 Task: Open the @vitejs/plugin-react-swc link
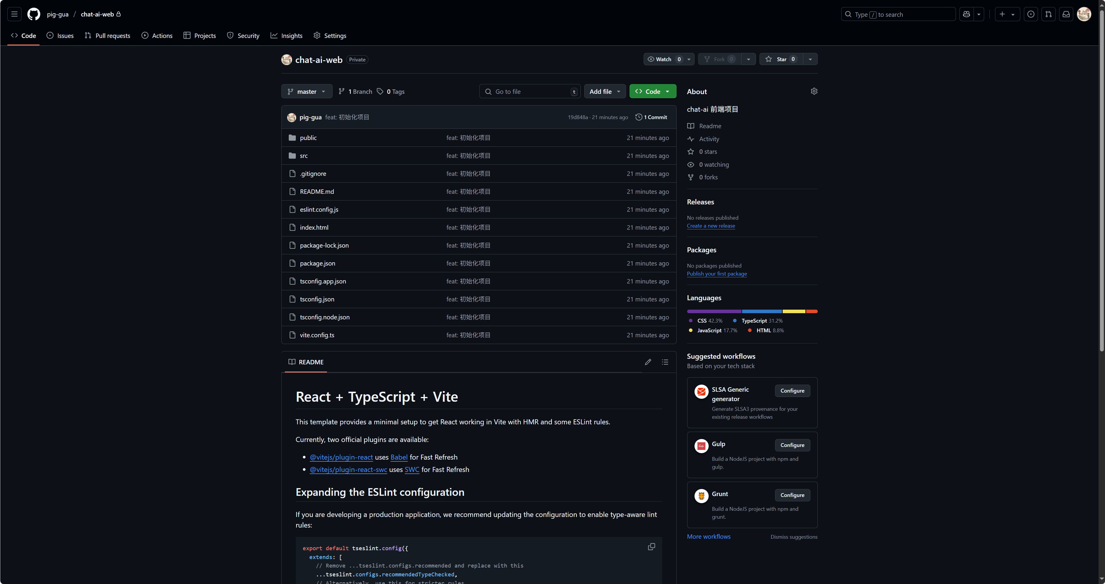[348, 470]
